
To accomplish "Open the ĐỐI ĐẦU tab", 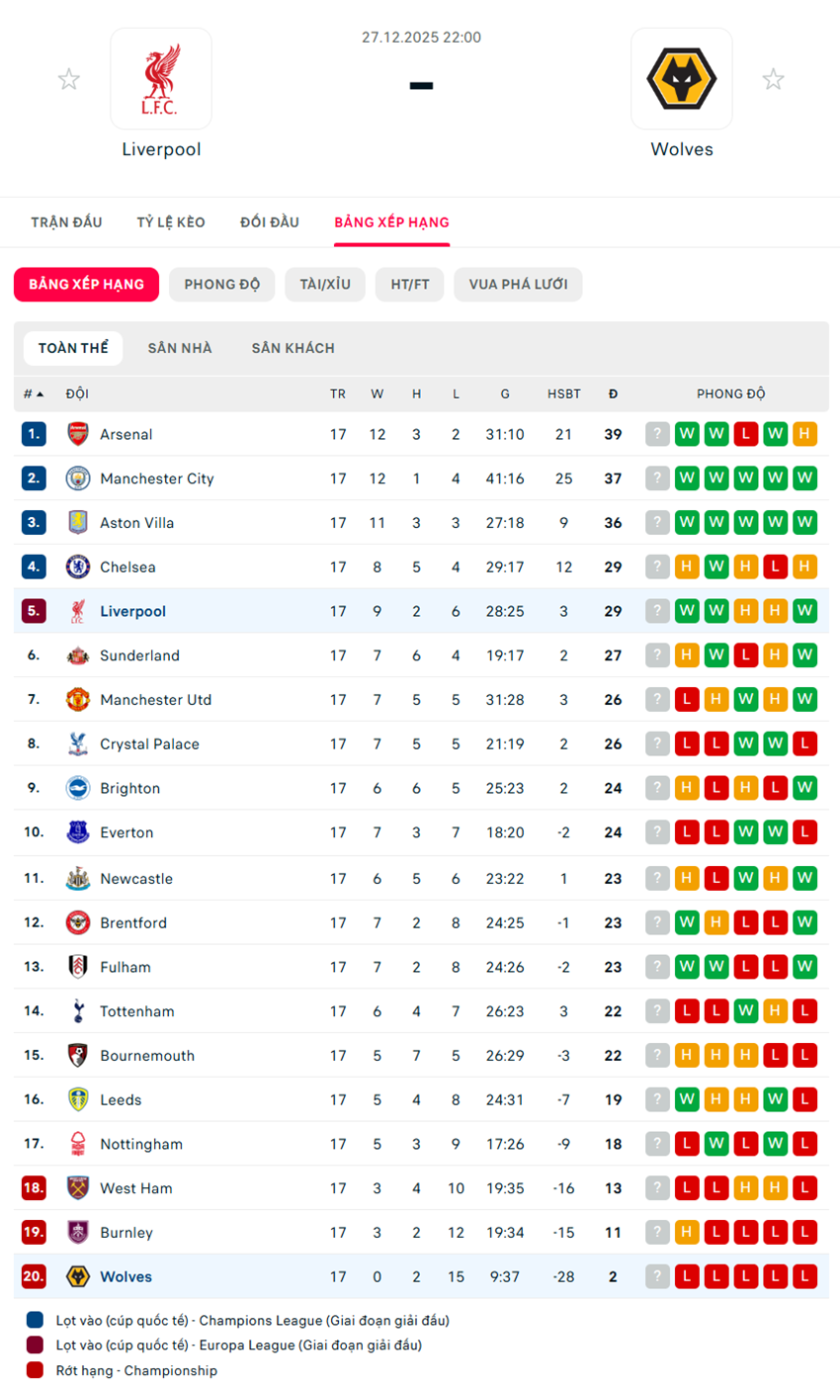I will tap(269, 222).
